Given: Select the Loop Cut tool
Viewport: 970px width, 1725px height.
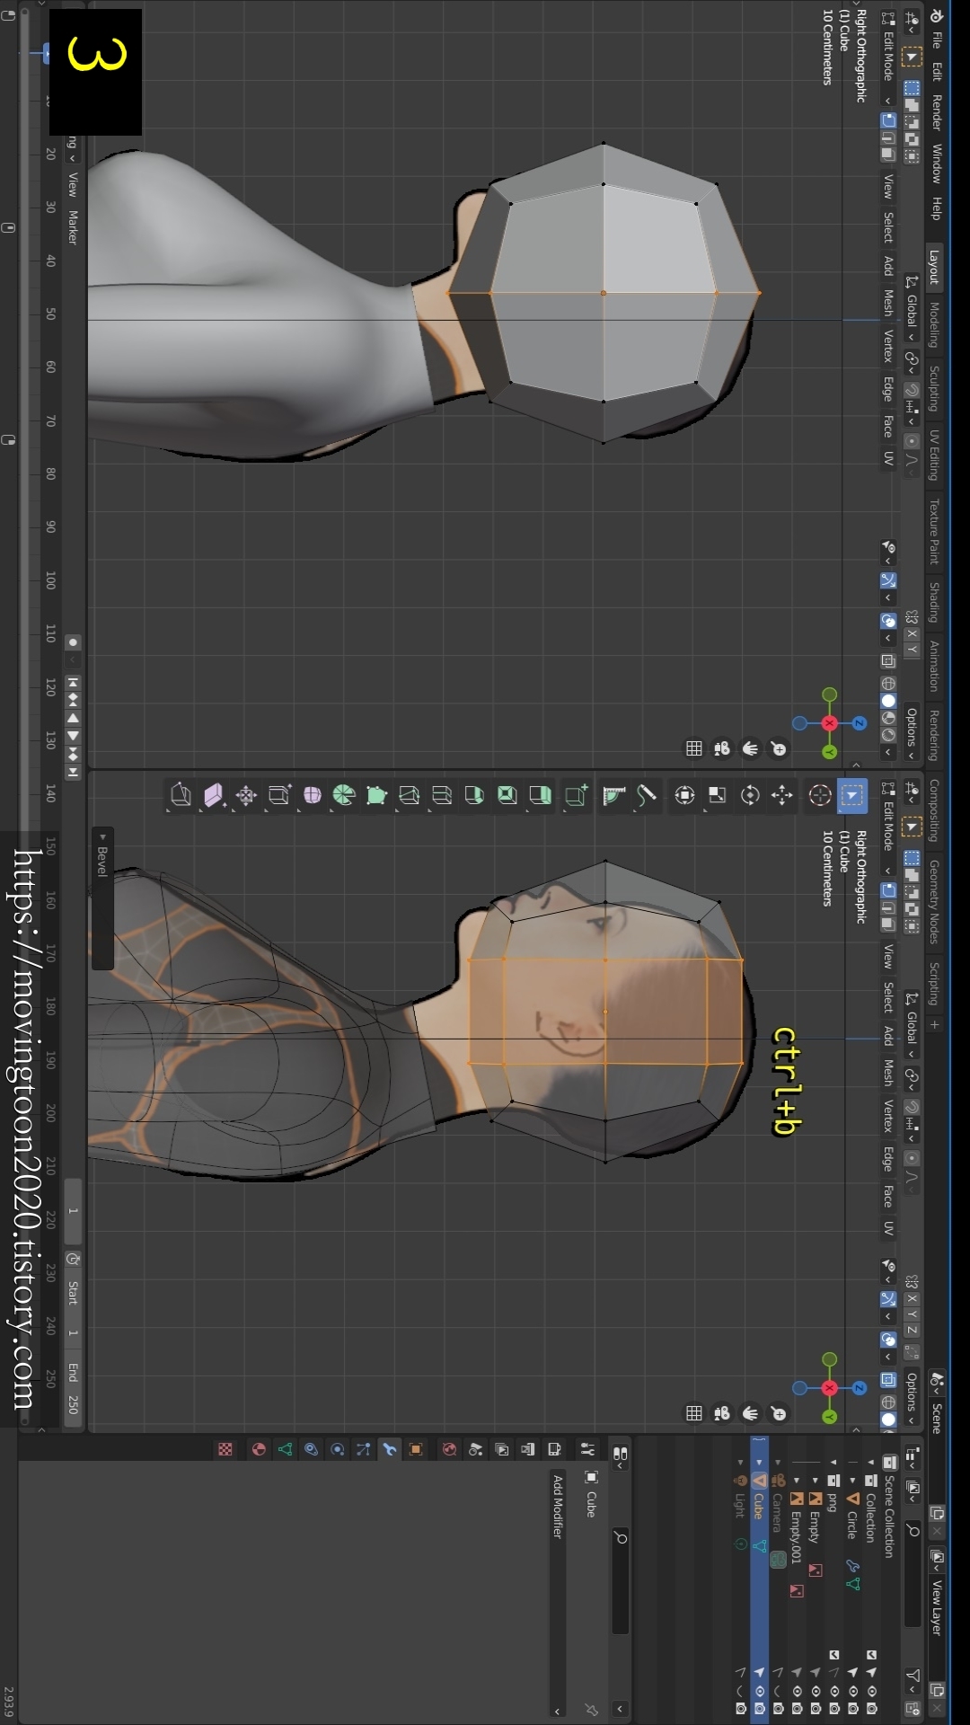Looking at the screenshot, I should tap(442, 795).
